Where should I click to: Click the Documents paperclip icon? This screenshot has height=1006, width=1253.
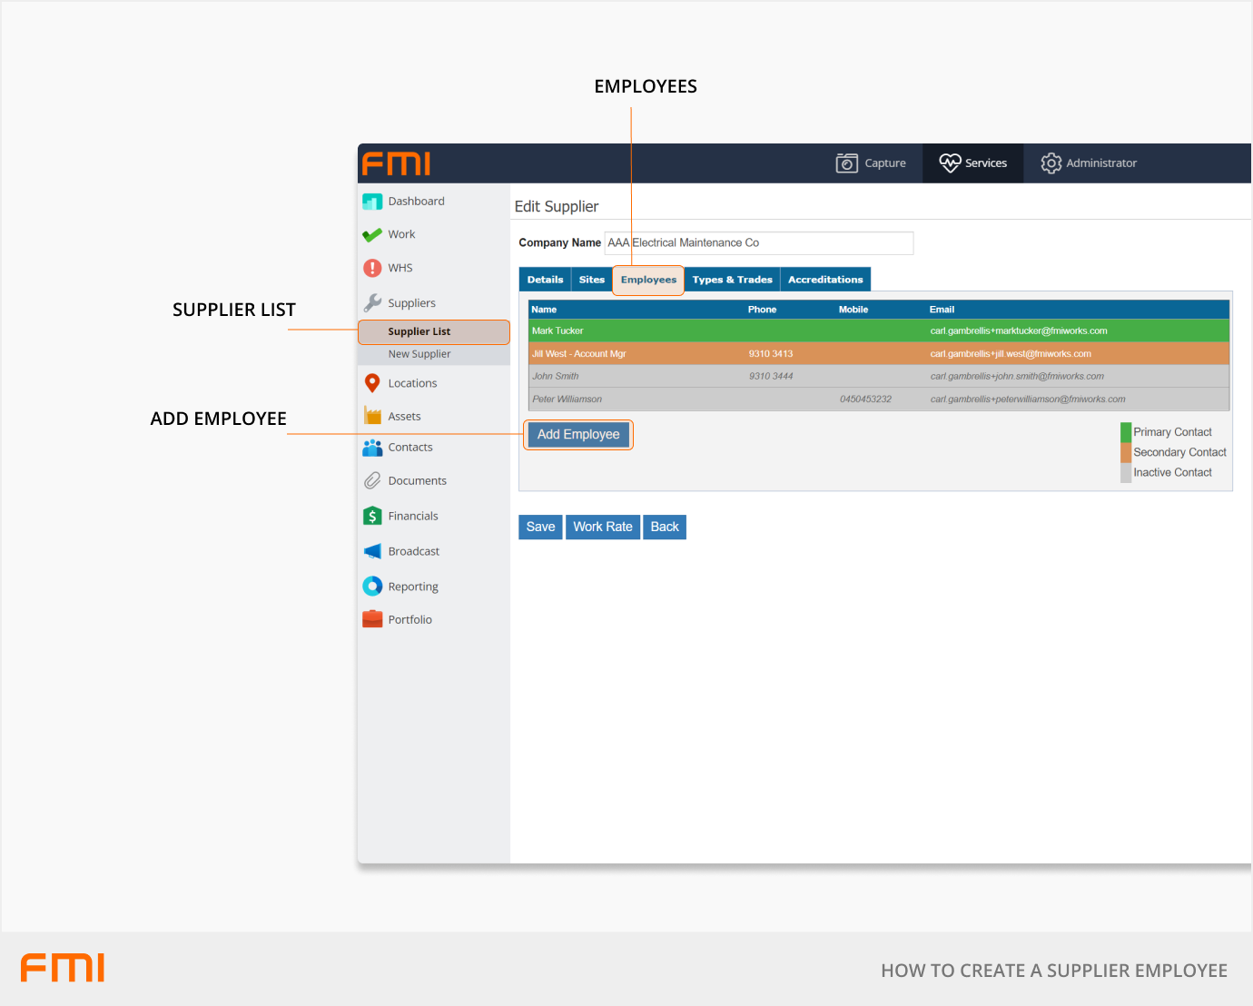pos(372,481)
